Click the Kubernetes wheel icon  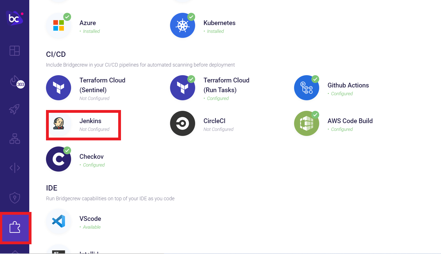183,25
